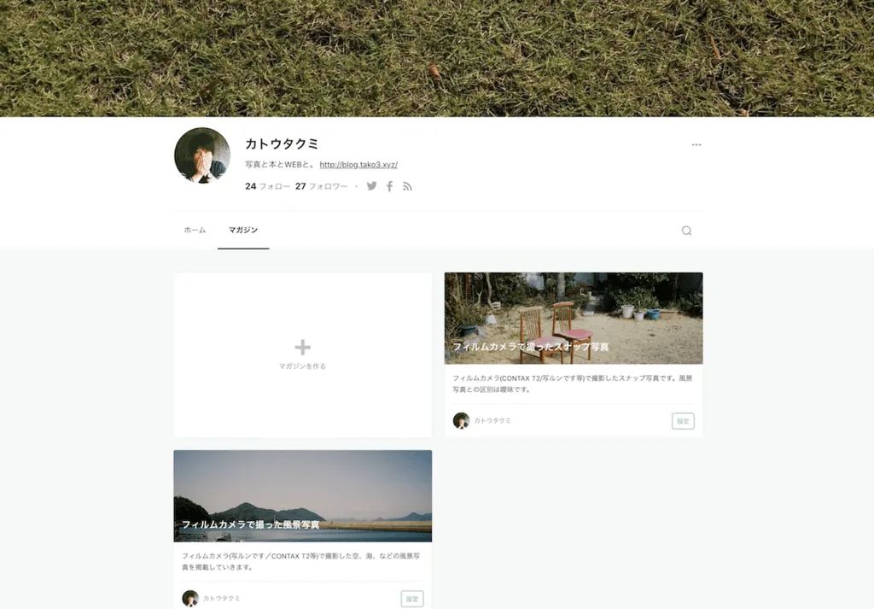This screenshot has width=874, height=609.
Task: Select the マガジン tab
Action: [x=243, y=230]
